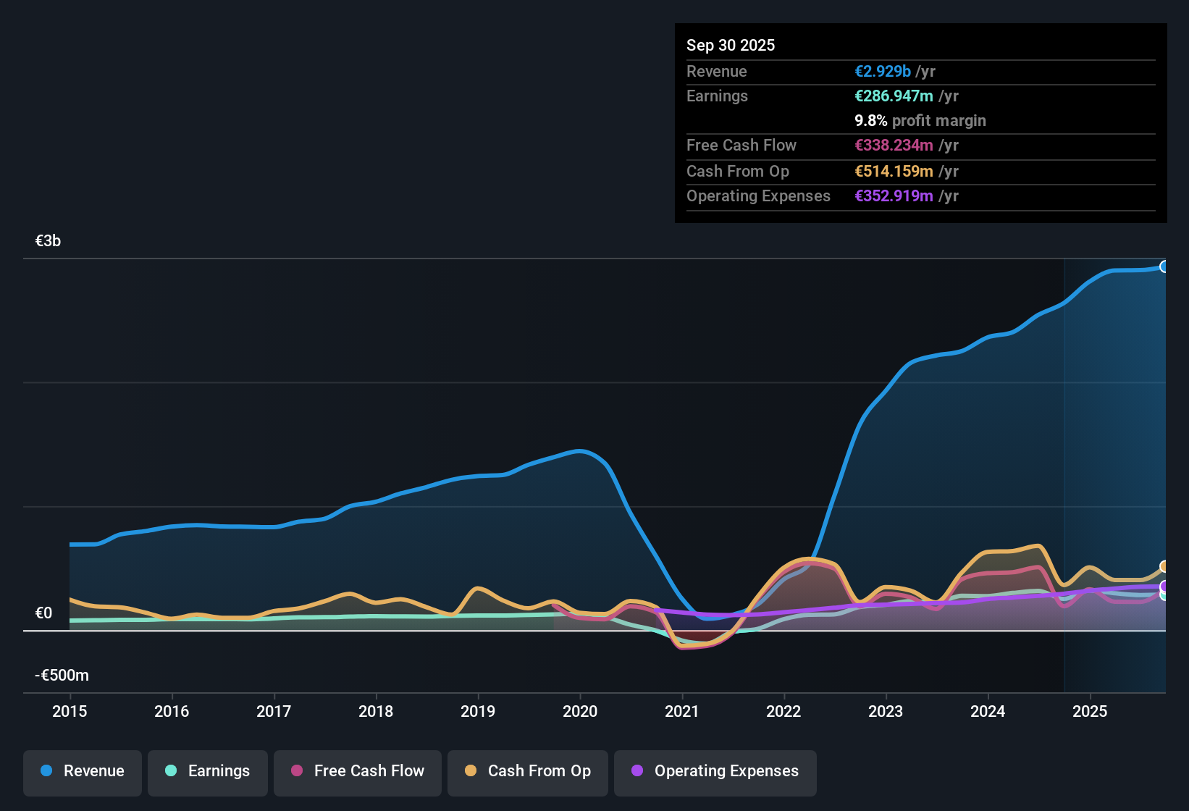The image size is (1189, 811).
Task: Select the Revenue end-point marker on the chart
Action: pyautogui.click(x=1164, y=266)
